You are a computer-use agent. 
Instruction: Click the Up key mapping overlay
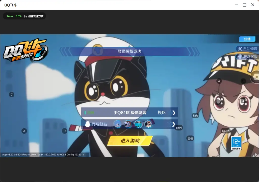pos(217,102)
